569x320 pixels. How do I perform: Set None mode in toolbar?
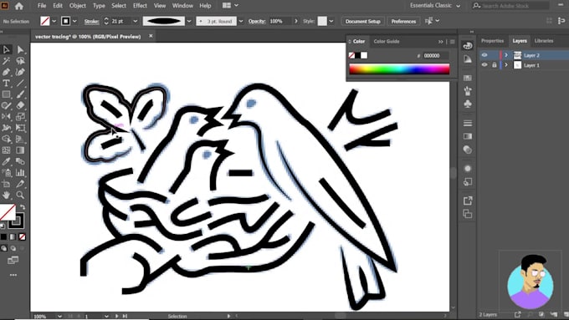tap(22, 237)
